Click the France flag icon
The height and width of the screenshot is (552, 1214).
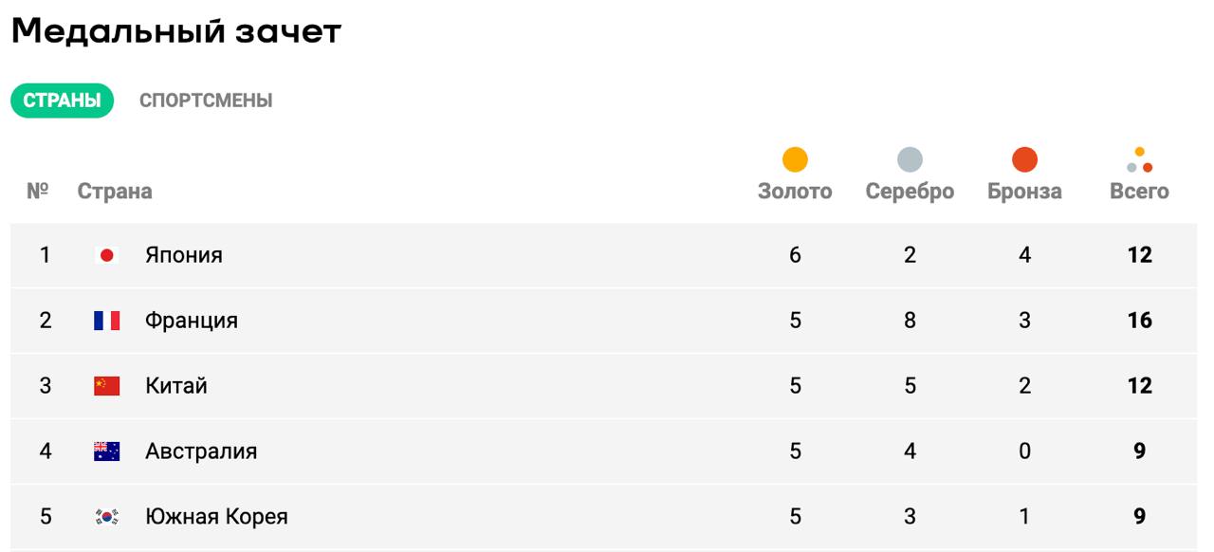click(x=106, y=321)
